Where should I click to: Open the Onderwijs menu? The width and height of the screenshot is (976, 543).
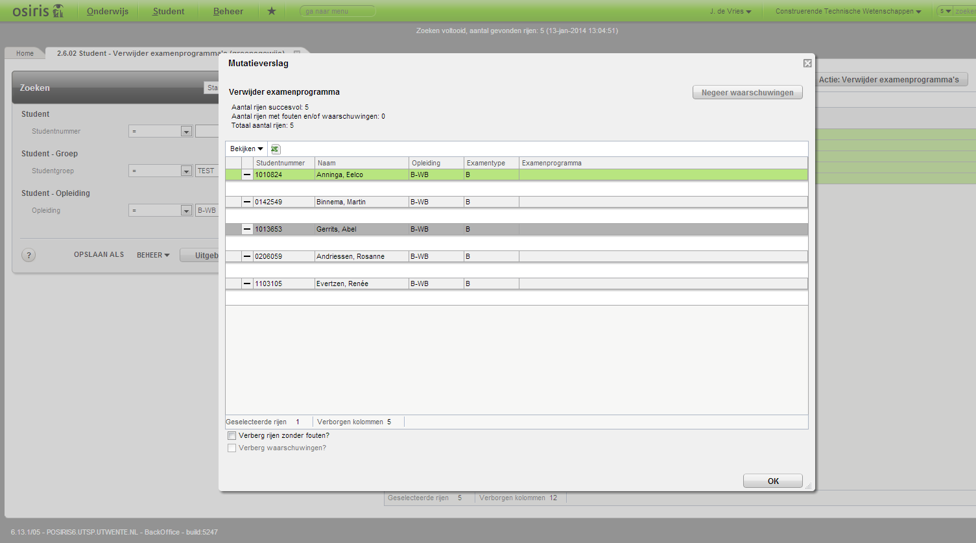point(108,11)
